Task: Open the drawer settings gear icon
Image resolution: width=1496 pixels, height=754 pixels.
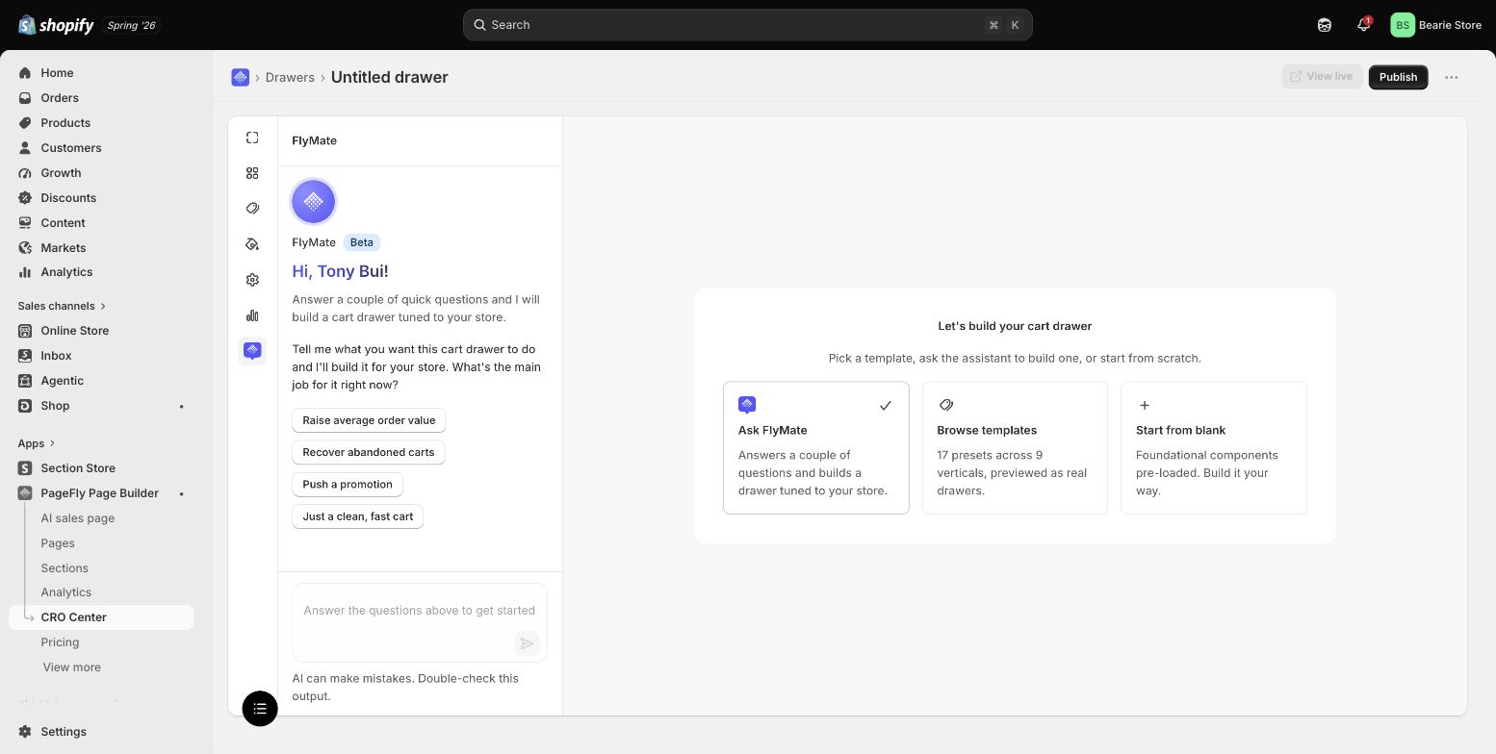Action: click(252, 280)
